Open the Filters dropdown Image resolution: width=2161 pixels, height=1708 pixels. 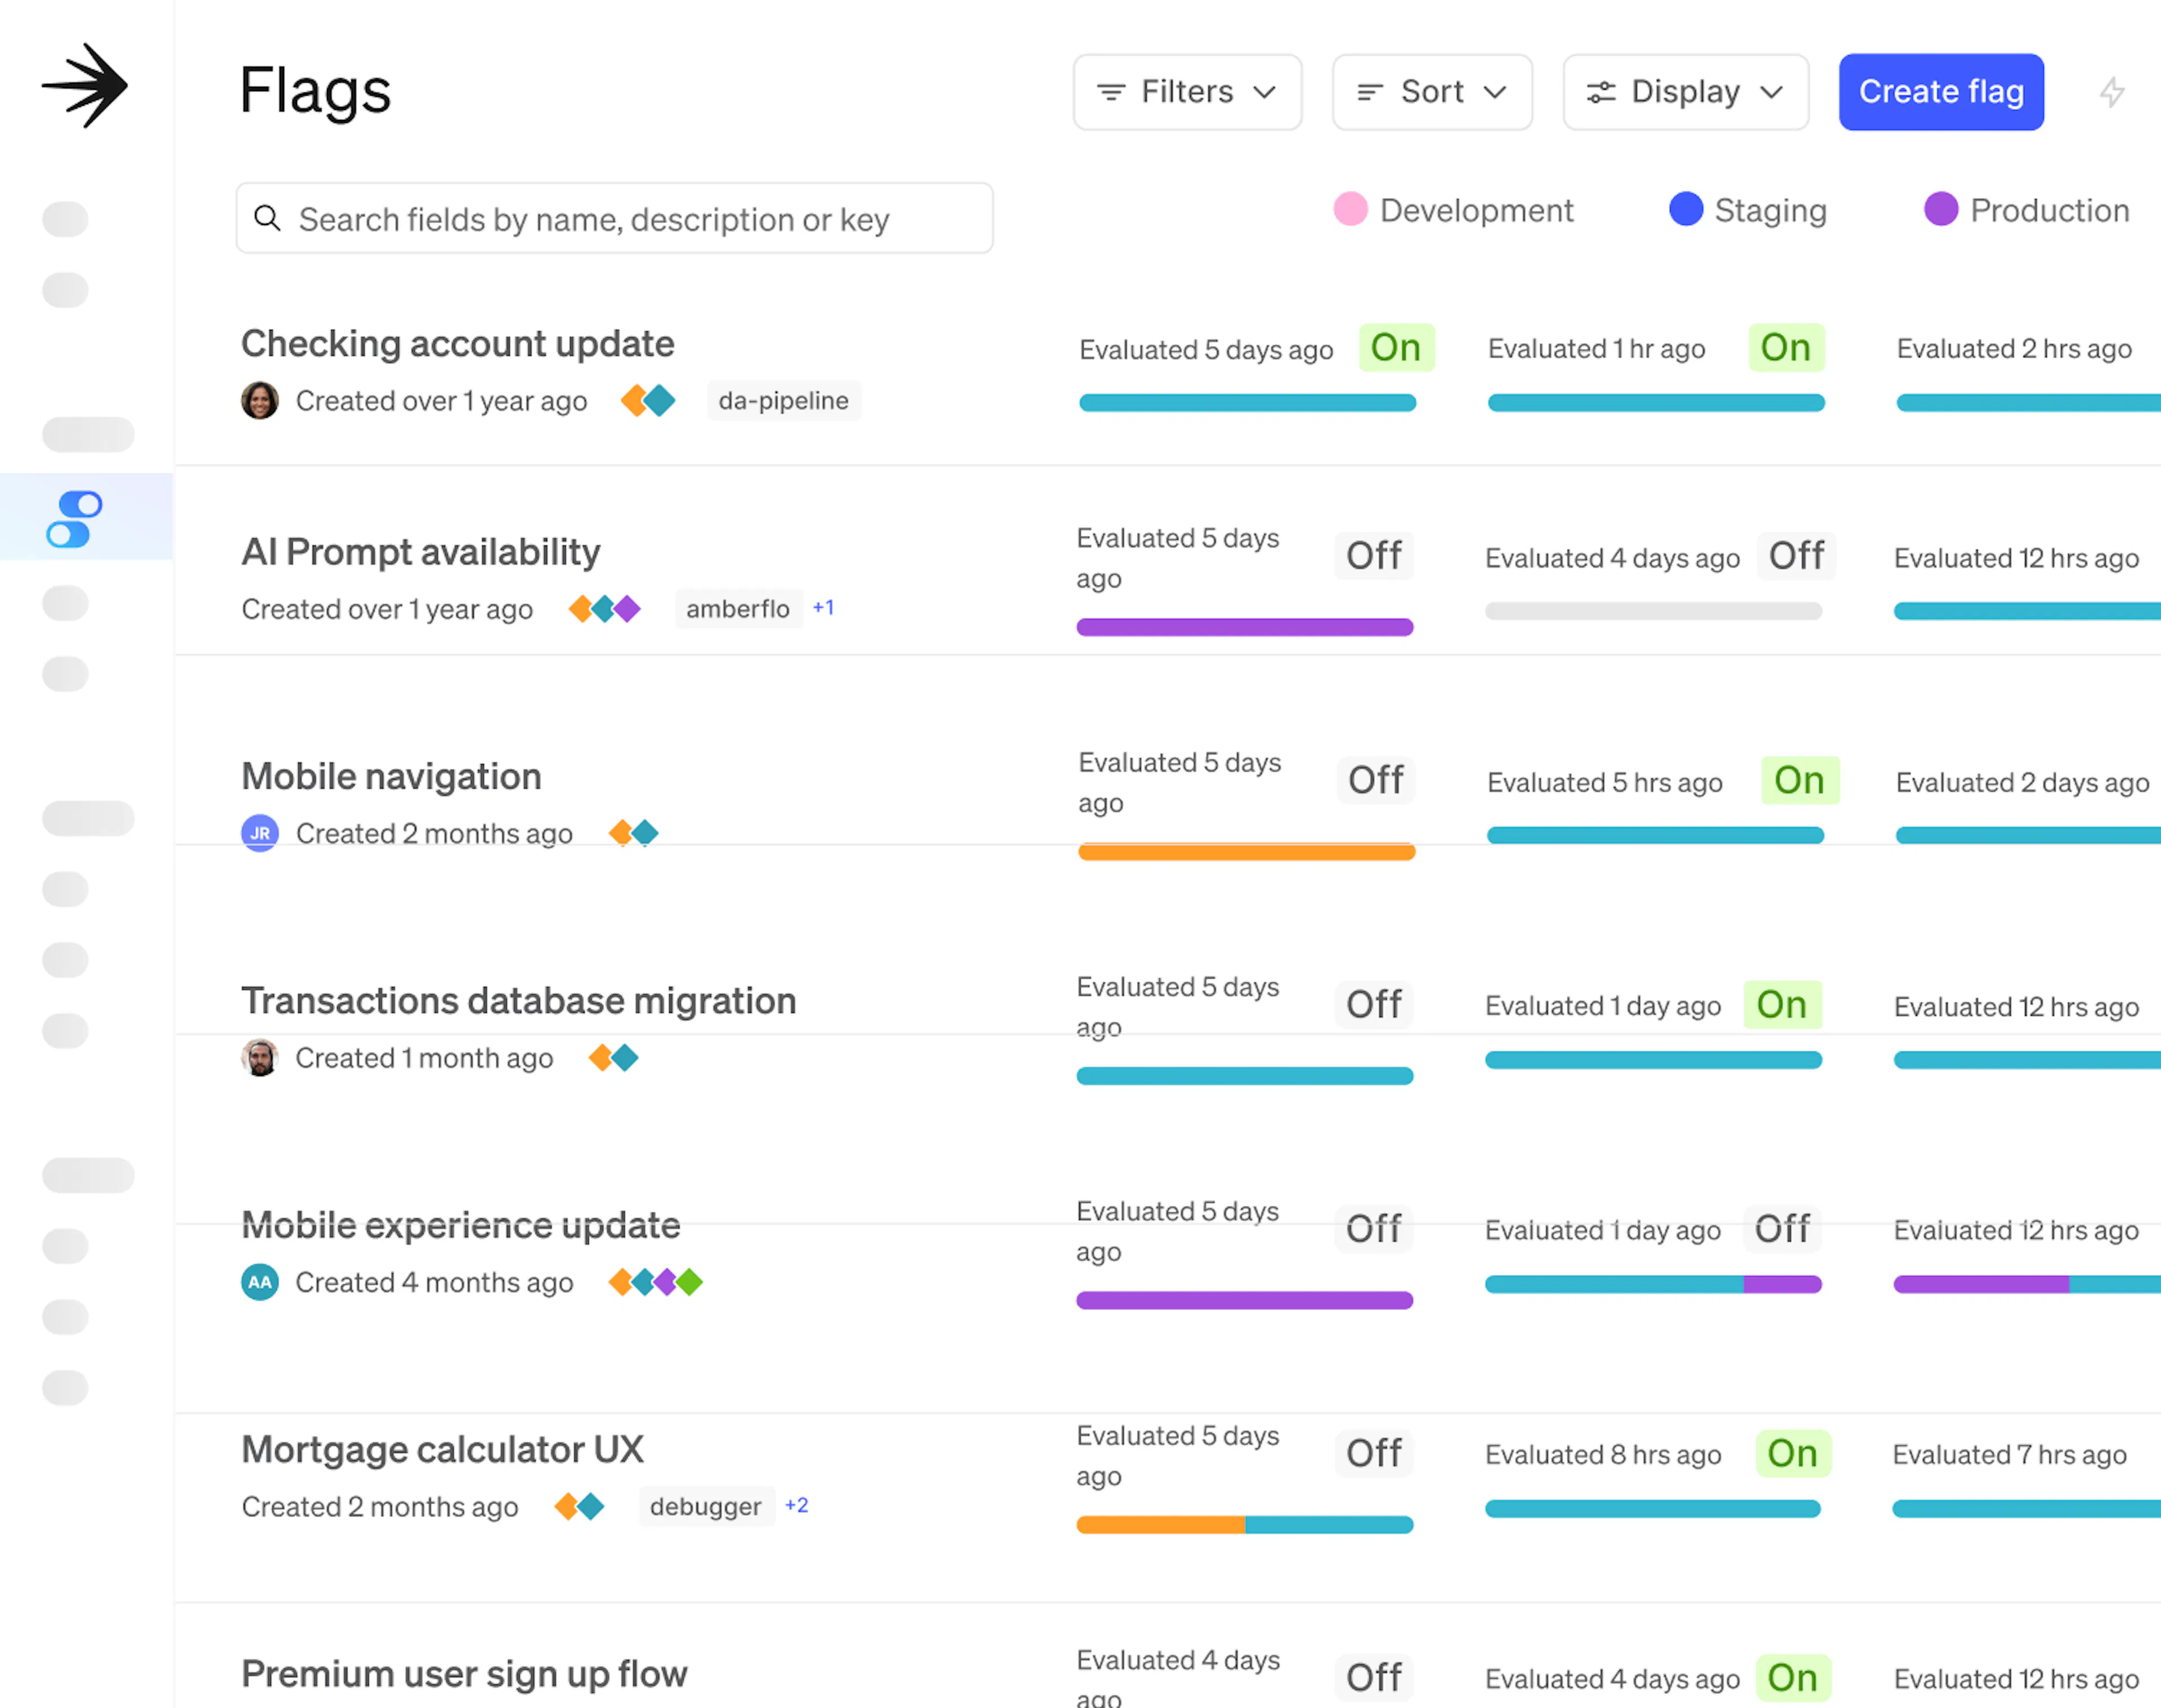[x=1187, y=92]
